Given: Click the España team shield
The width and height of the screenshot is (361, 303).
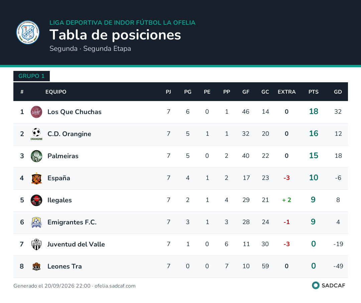Looking at the screenshot, I should [36, 178].
